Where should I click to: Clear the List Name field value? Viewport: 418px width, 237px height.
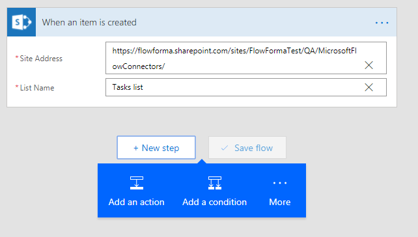[x=369, y=87]
